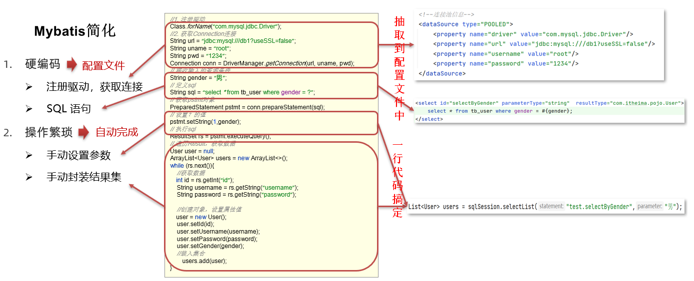
Task: Click the comment "// 执行sql"
Action: click(182, 129)
